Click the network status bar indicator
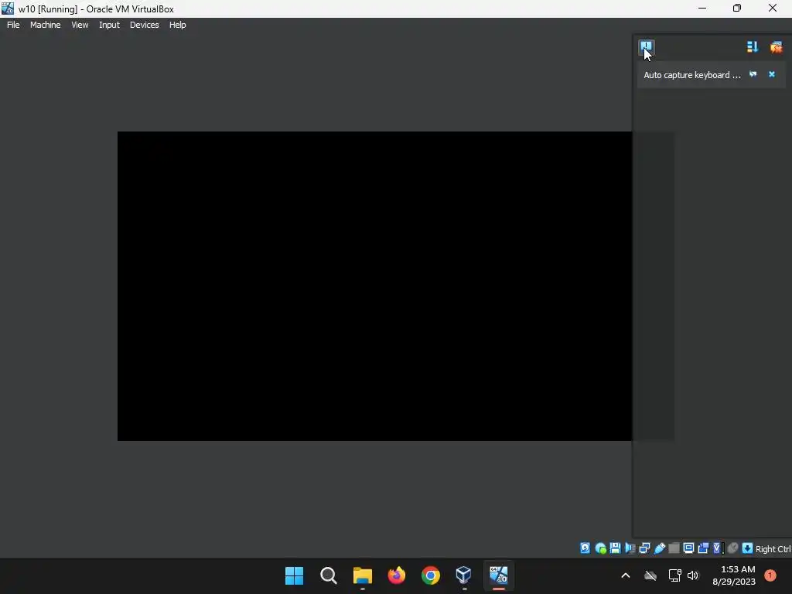Screen dimensions: 792x594 click(644, 548)
